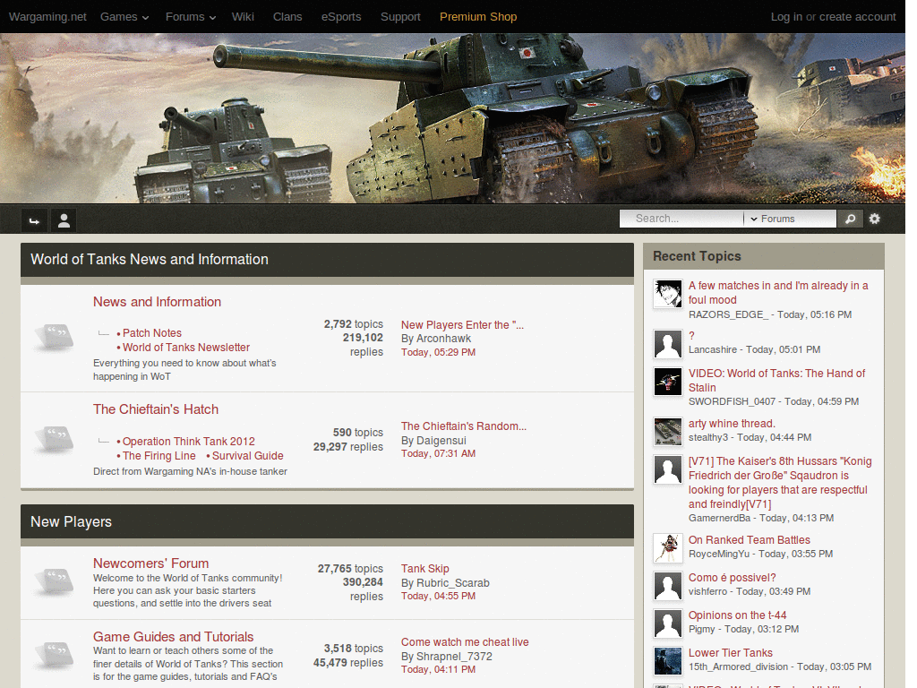Click 'Today, 04:55 PM' post timestamp

pos(438,596)
